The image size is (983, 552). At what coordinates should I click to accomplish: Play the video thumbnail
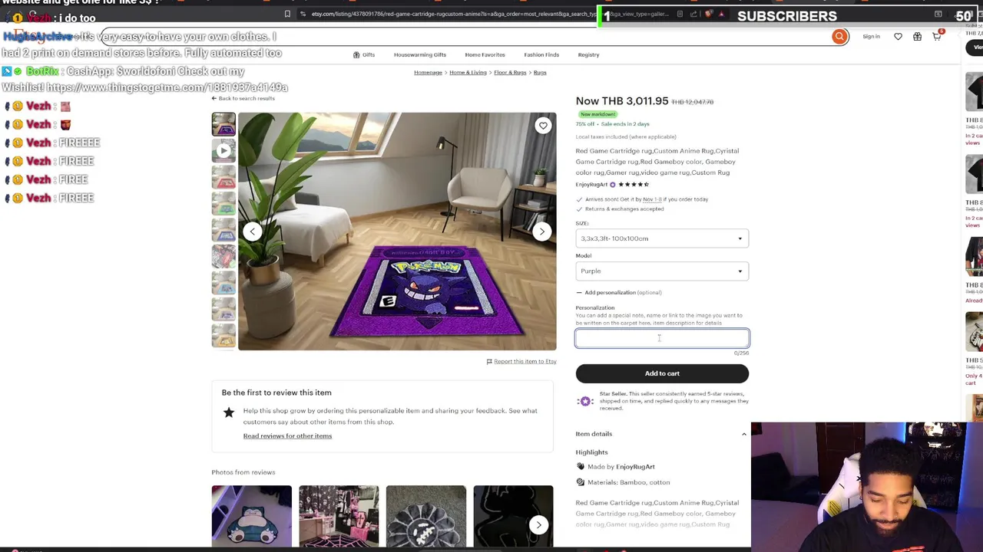223,151
